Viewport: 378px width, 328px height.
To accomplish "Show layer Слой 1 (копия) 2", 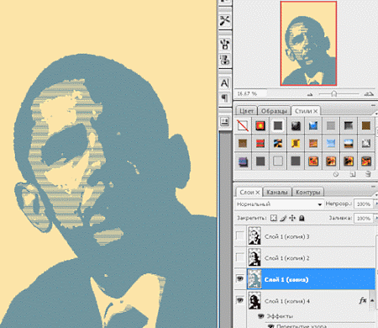I will point(240,257).
